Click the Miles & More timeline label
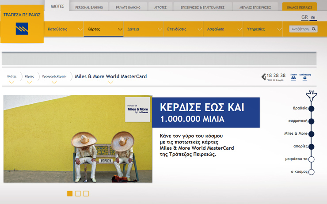Screen dimensions: 327x204 click(296, 133)
